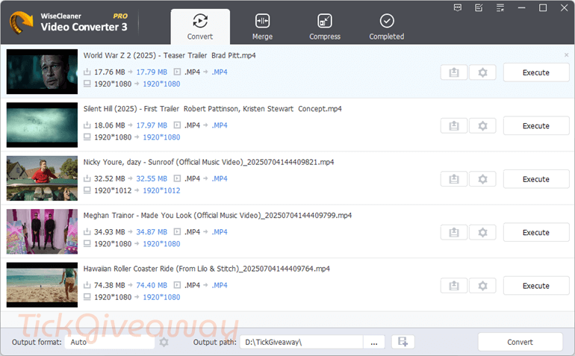Open the edit note icon in title bar
Viewport: 575px width, 356px height.
tap(479, 7)
